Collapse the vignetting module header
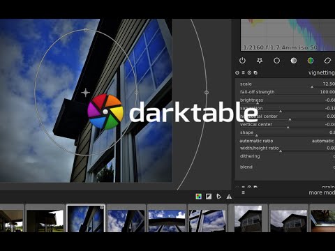The height and width of the screenshot is (251, 335). [x=322, y=73]
